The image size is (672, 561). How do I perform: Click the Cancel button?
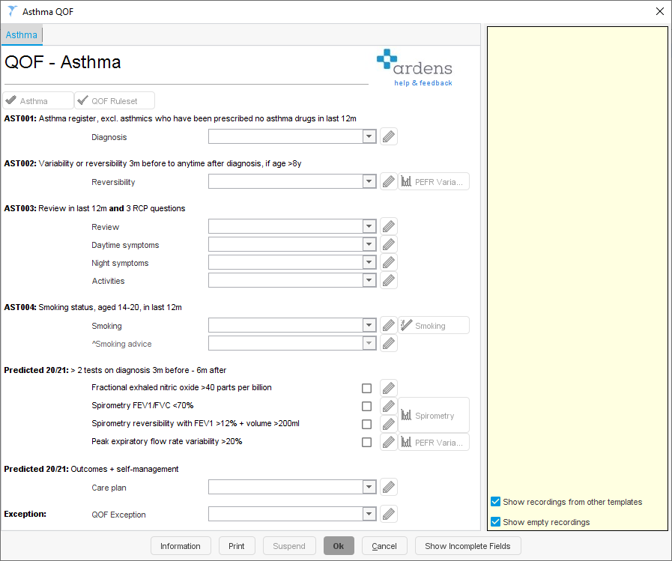384,546
